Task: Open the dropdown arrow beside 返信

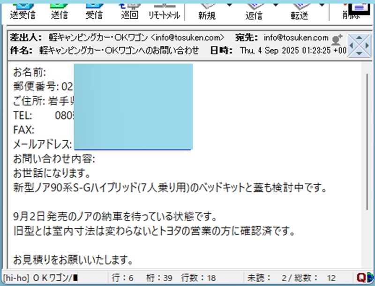Action: coord(276,5)
